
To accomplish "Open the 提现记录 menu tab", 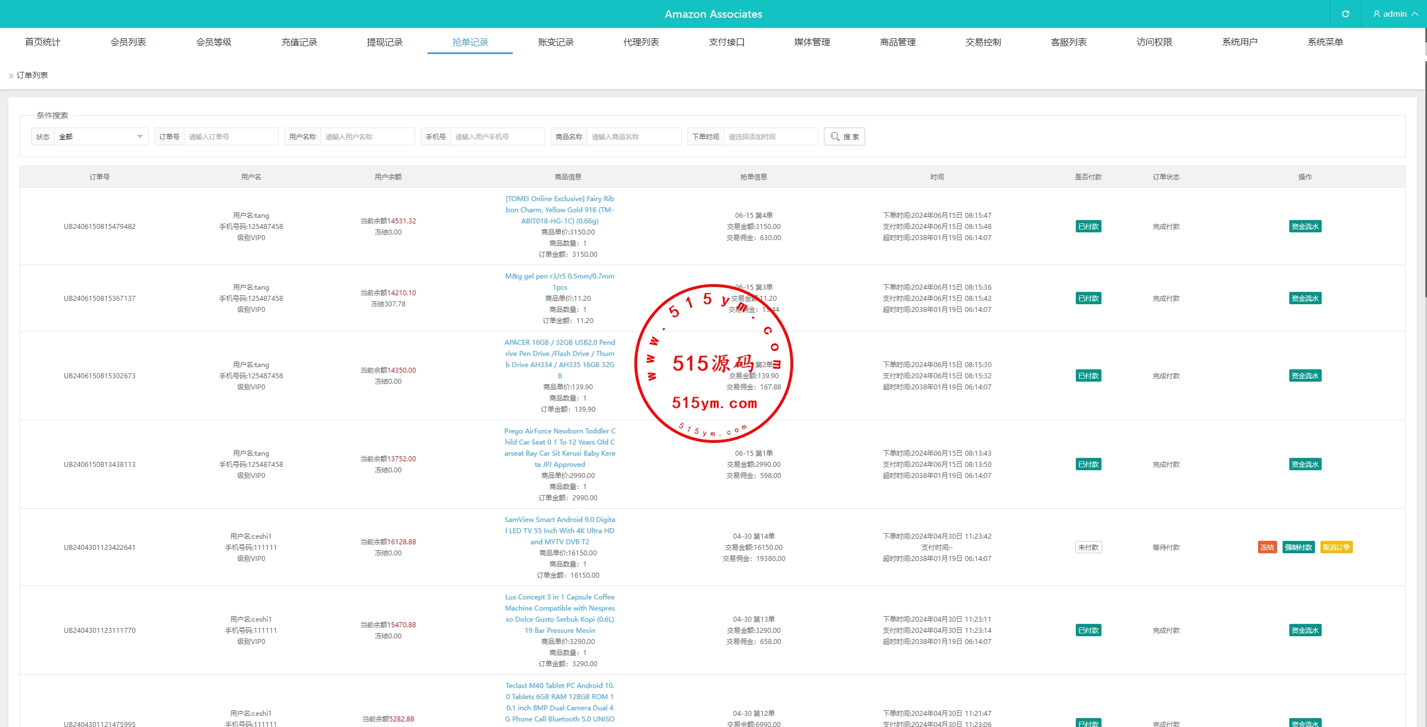I will point(385,42).
